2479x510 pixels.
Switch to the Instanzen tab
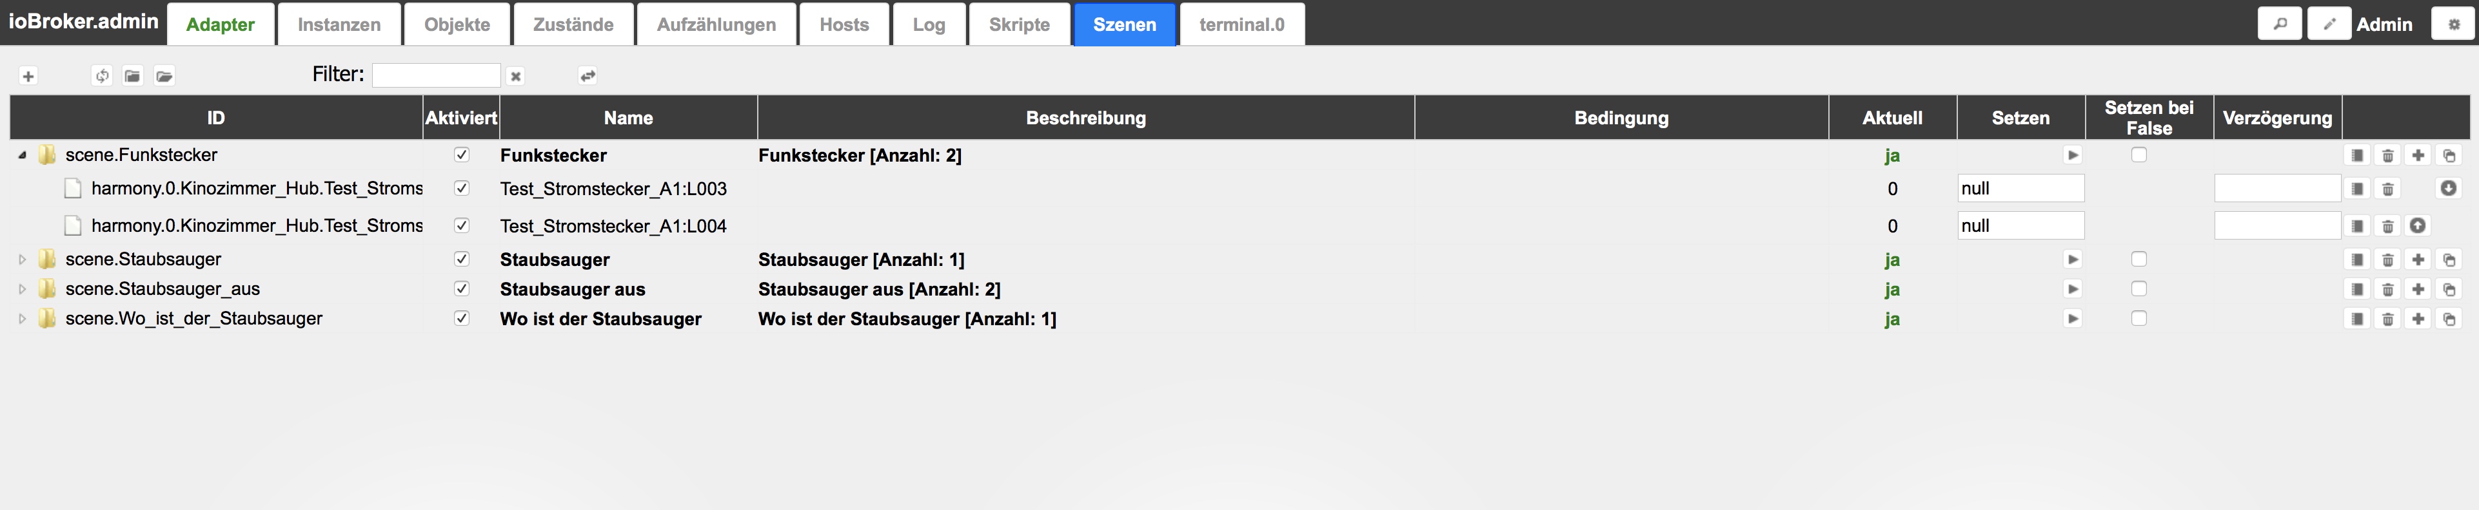pos(339,24)
